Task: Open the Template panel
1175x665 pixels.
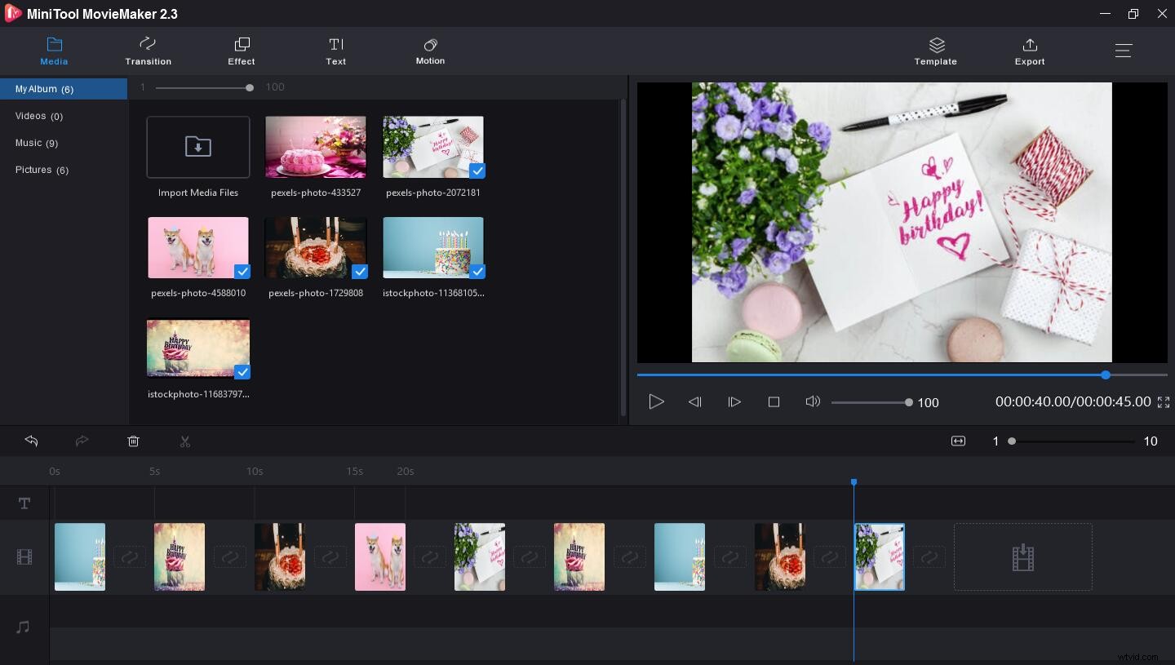Action: coord(935,51)
